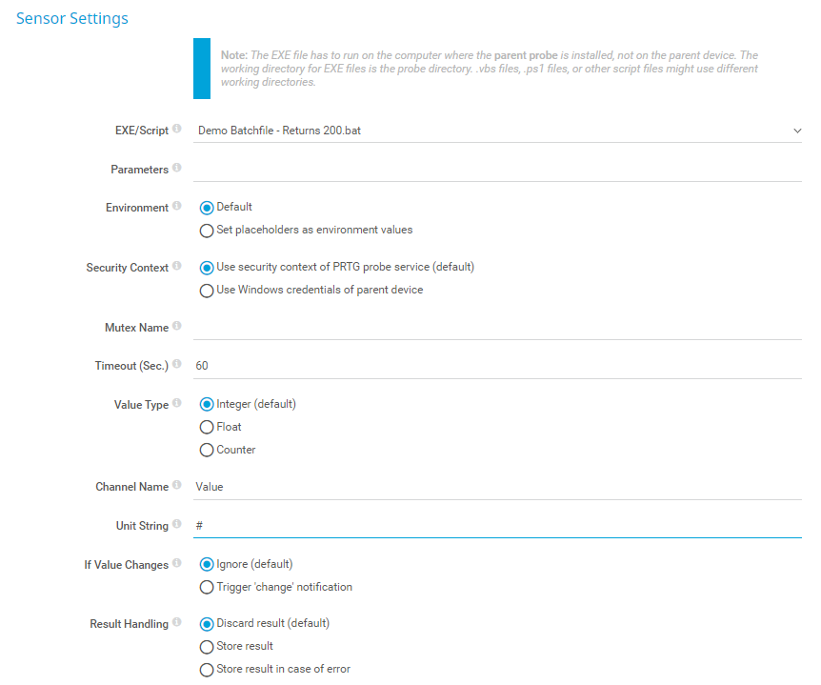Click the info icon next to Environment
Screen dimensions: 821x685
pos(177,207)
